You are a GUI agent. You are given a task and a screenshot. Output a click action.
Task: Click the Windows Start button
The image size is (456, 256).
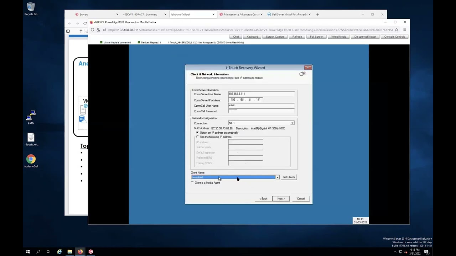pyautogui.click(x=28, y=252)
